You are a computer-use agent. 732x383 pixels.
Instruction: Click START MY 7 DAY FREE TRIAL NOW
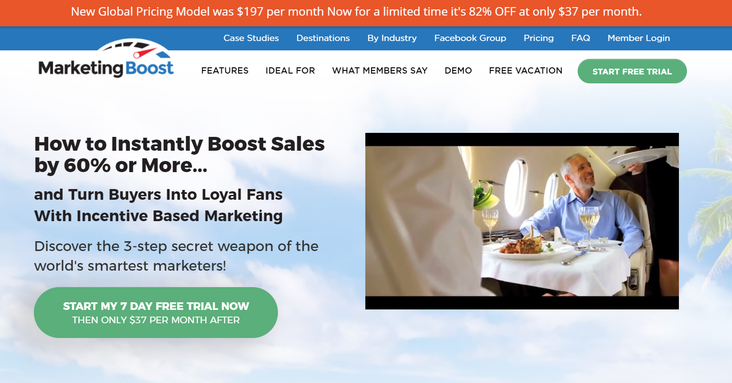[x=156, y=313]
